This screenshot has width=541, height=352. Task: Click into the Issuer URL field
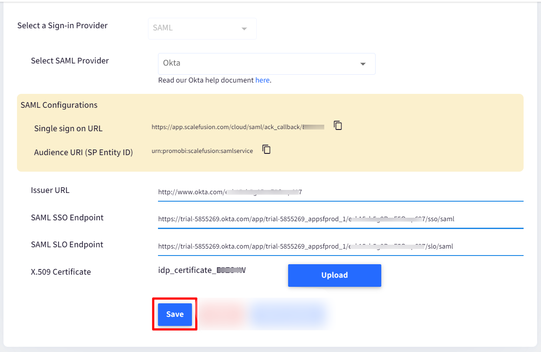point(340,192)
